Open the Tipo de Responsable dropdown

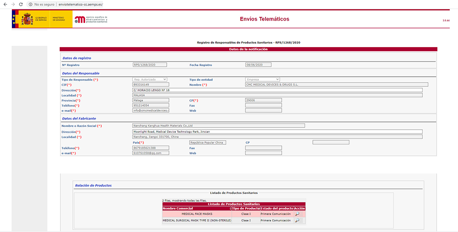(150, 80)
